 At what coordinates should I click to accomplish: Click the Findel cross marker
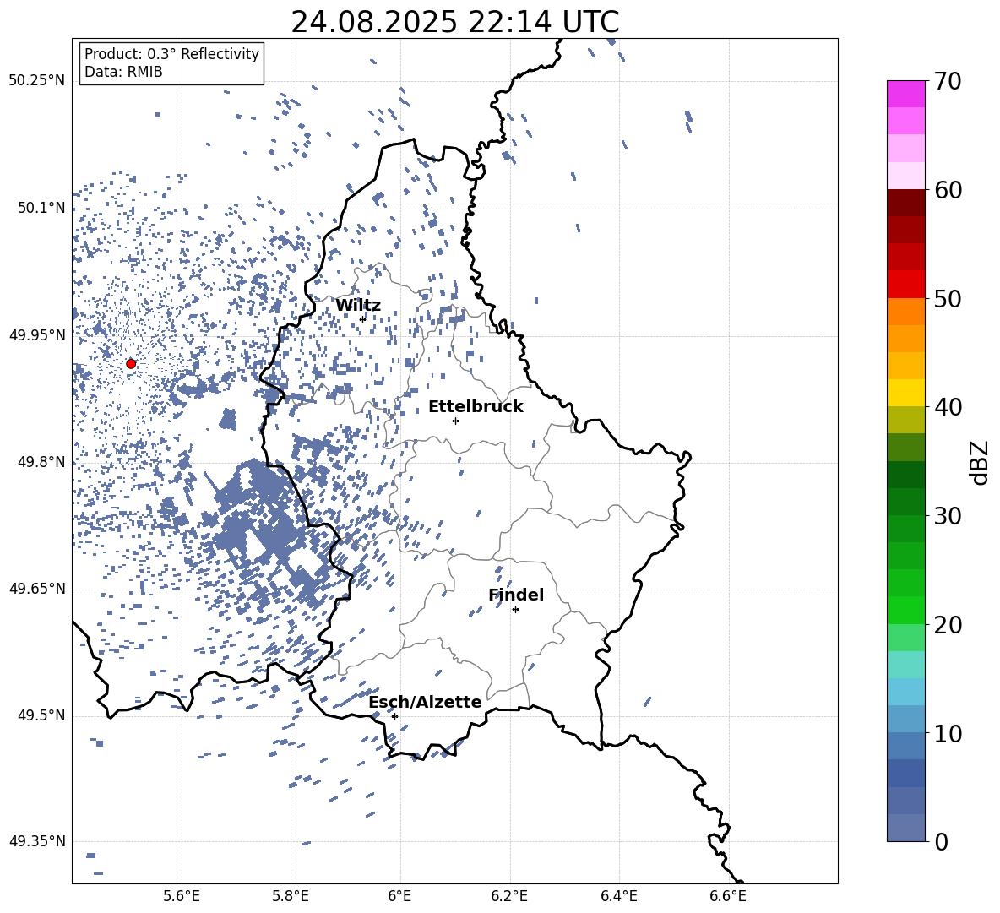click(515, 610)
